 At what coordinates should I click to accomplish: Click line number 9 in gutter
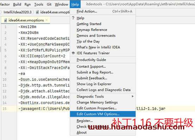pyautogui.click(x=5, y=74)
